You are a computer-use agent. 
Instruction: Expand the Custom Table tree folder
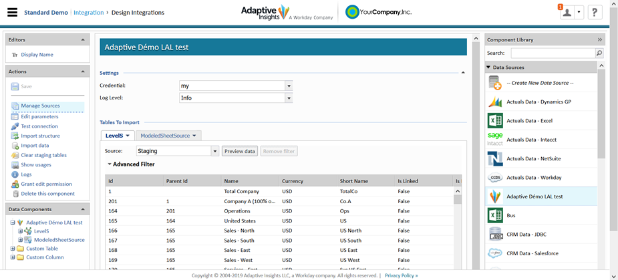(13, 249)
